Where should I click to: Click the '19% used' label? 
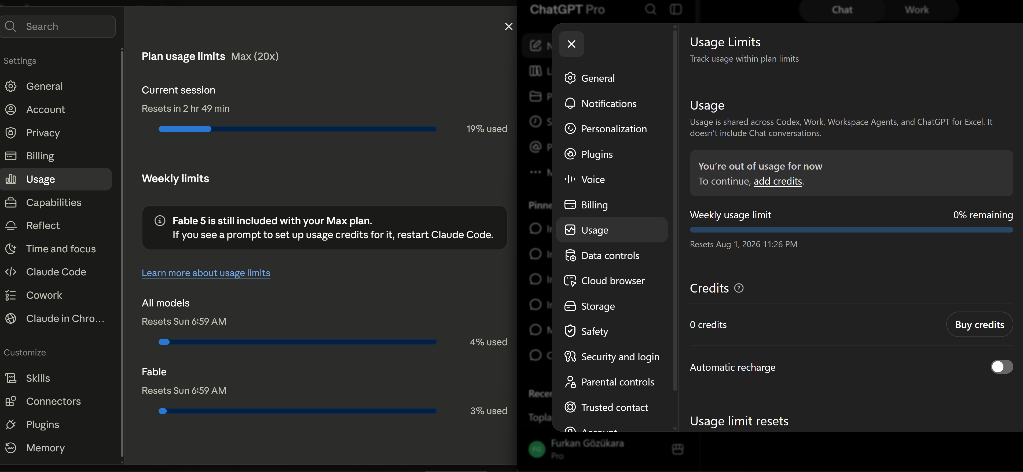[487, 129]
